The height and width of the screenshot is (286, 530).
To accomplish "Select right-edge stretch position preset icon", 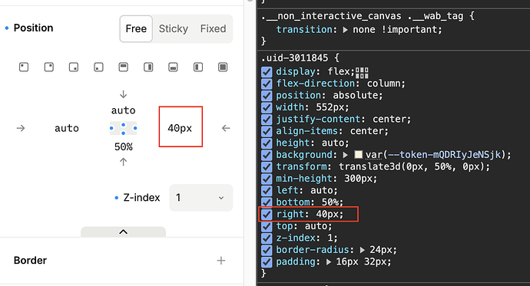I will click(148, 67).
